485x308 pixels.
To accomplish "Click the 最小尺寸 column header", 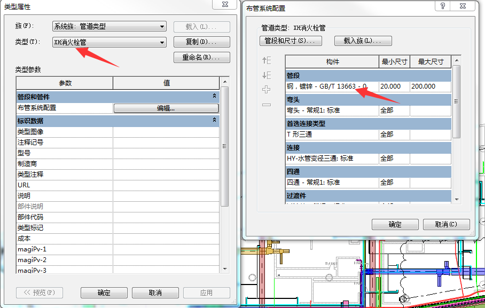I will coord(394,62).
